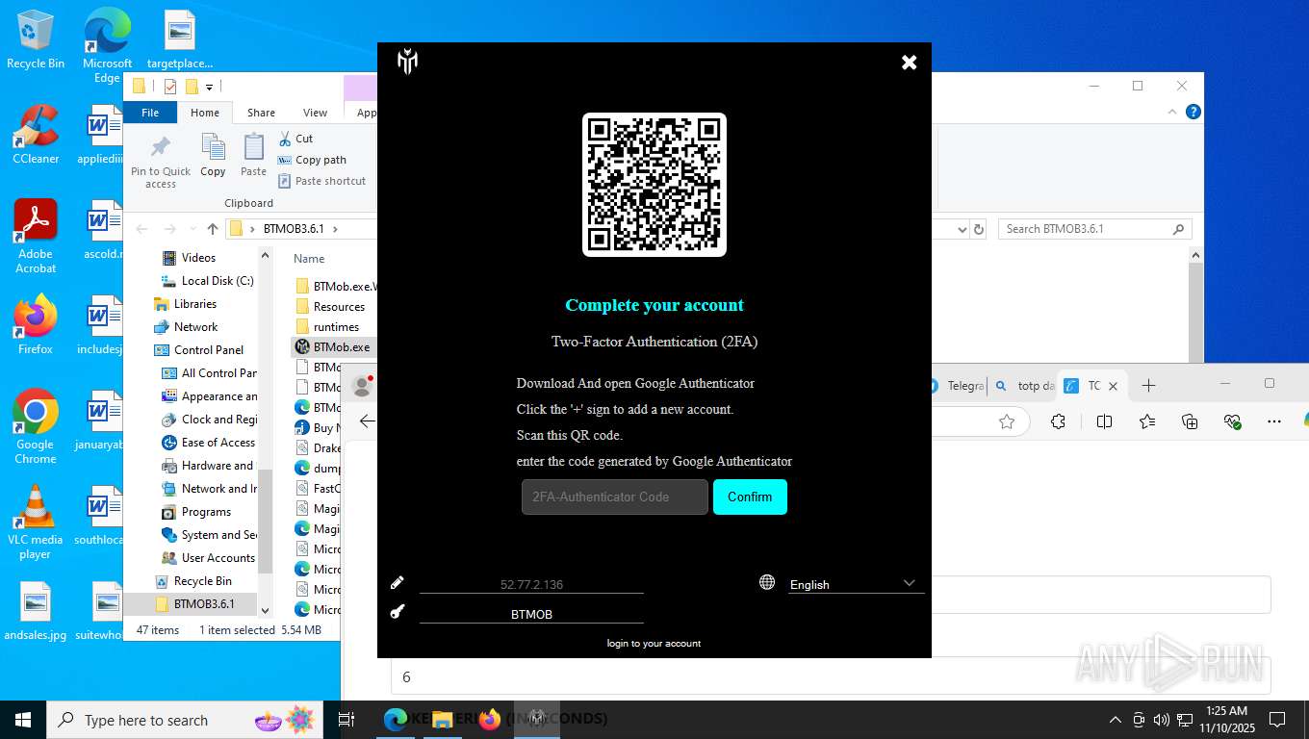
Task: Click Copy path in ribbon
Action: coord(312,160)
